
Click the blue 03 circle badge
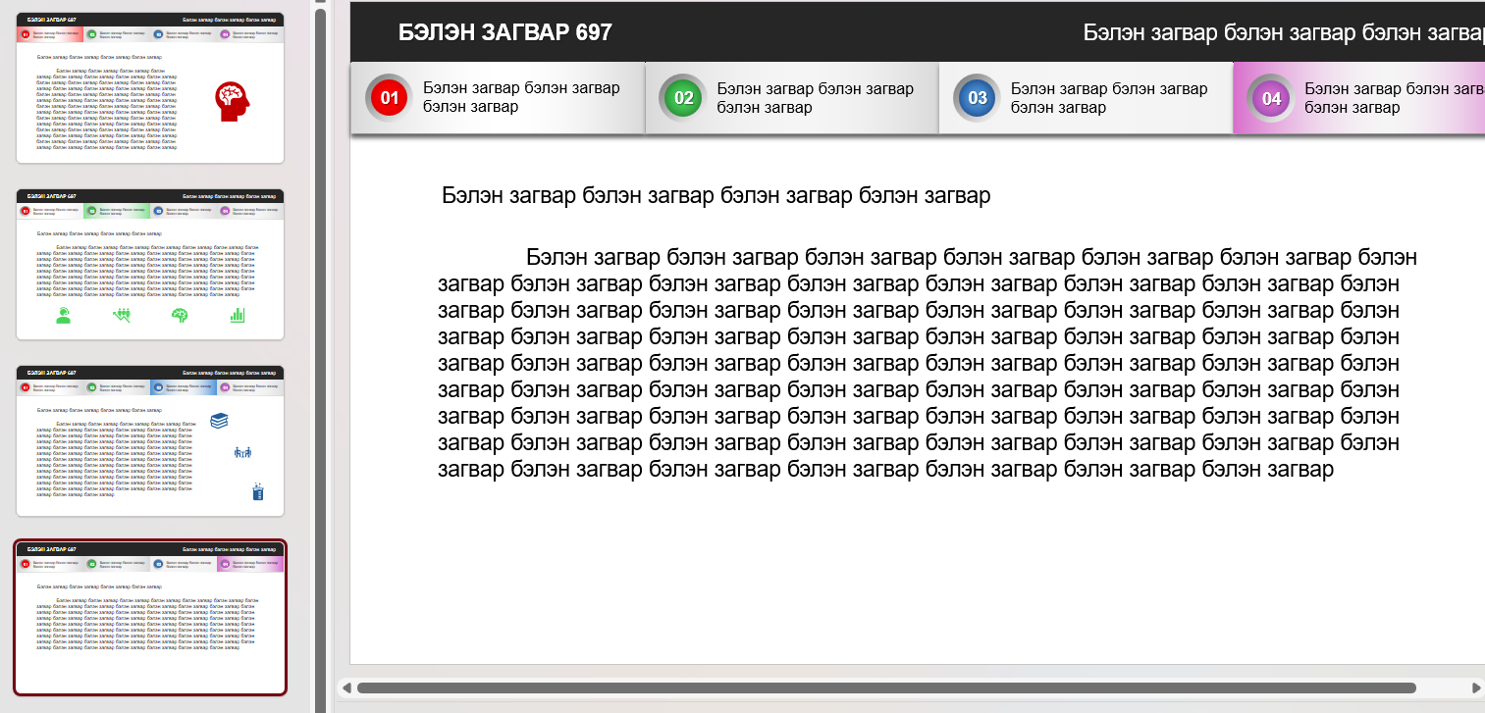click(x=977, y=98)
